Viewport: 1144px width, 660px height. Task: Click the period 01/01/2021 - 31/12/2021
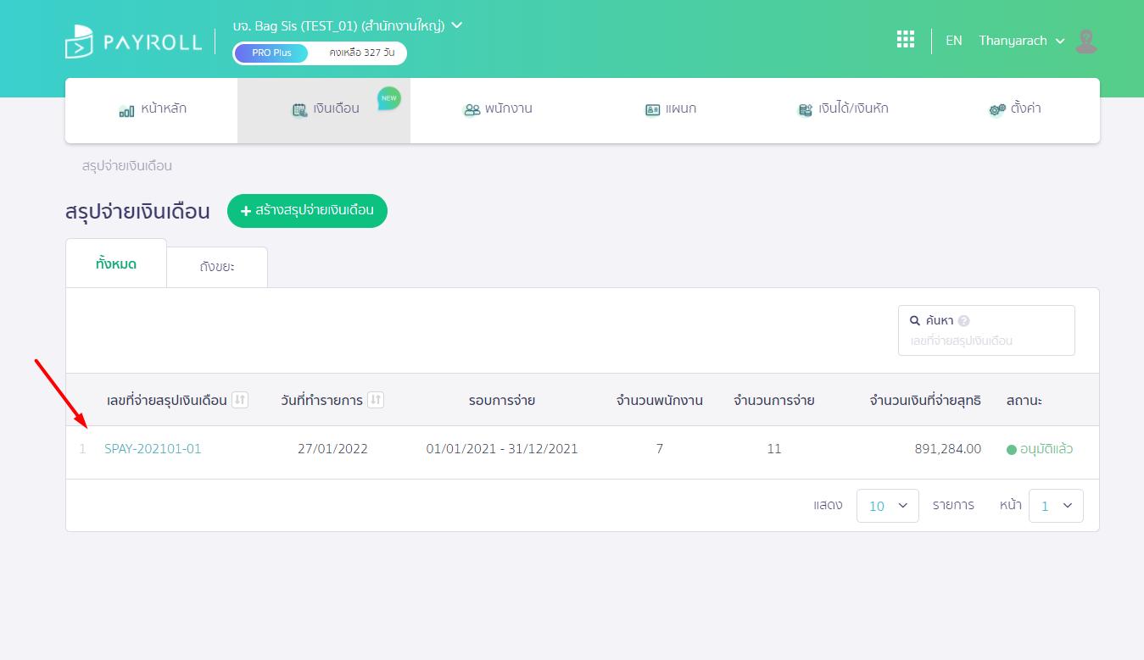point(502,449)
